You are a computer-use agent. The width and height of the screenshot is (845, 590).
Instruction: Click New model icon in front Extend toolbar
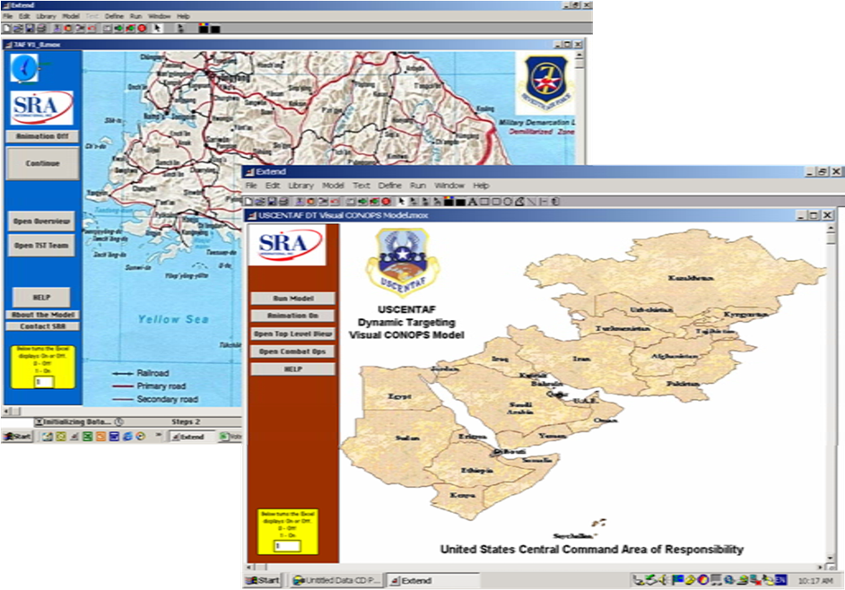tap(248, 202)
